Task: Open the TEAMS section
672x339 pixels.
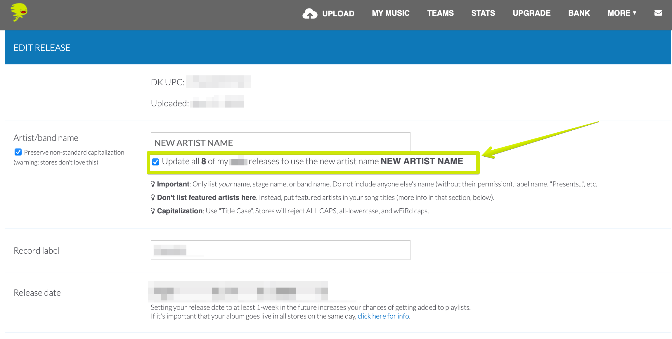Action: (x=440, y=13)
